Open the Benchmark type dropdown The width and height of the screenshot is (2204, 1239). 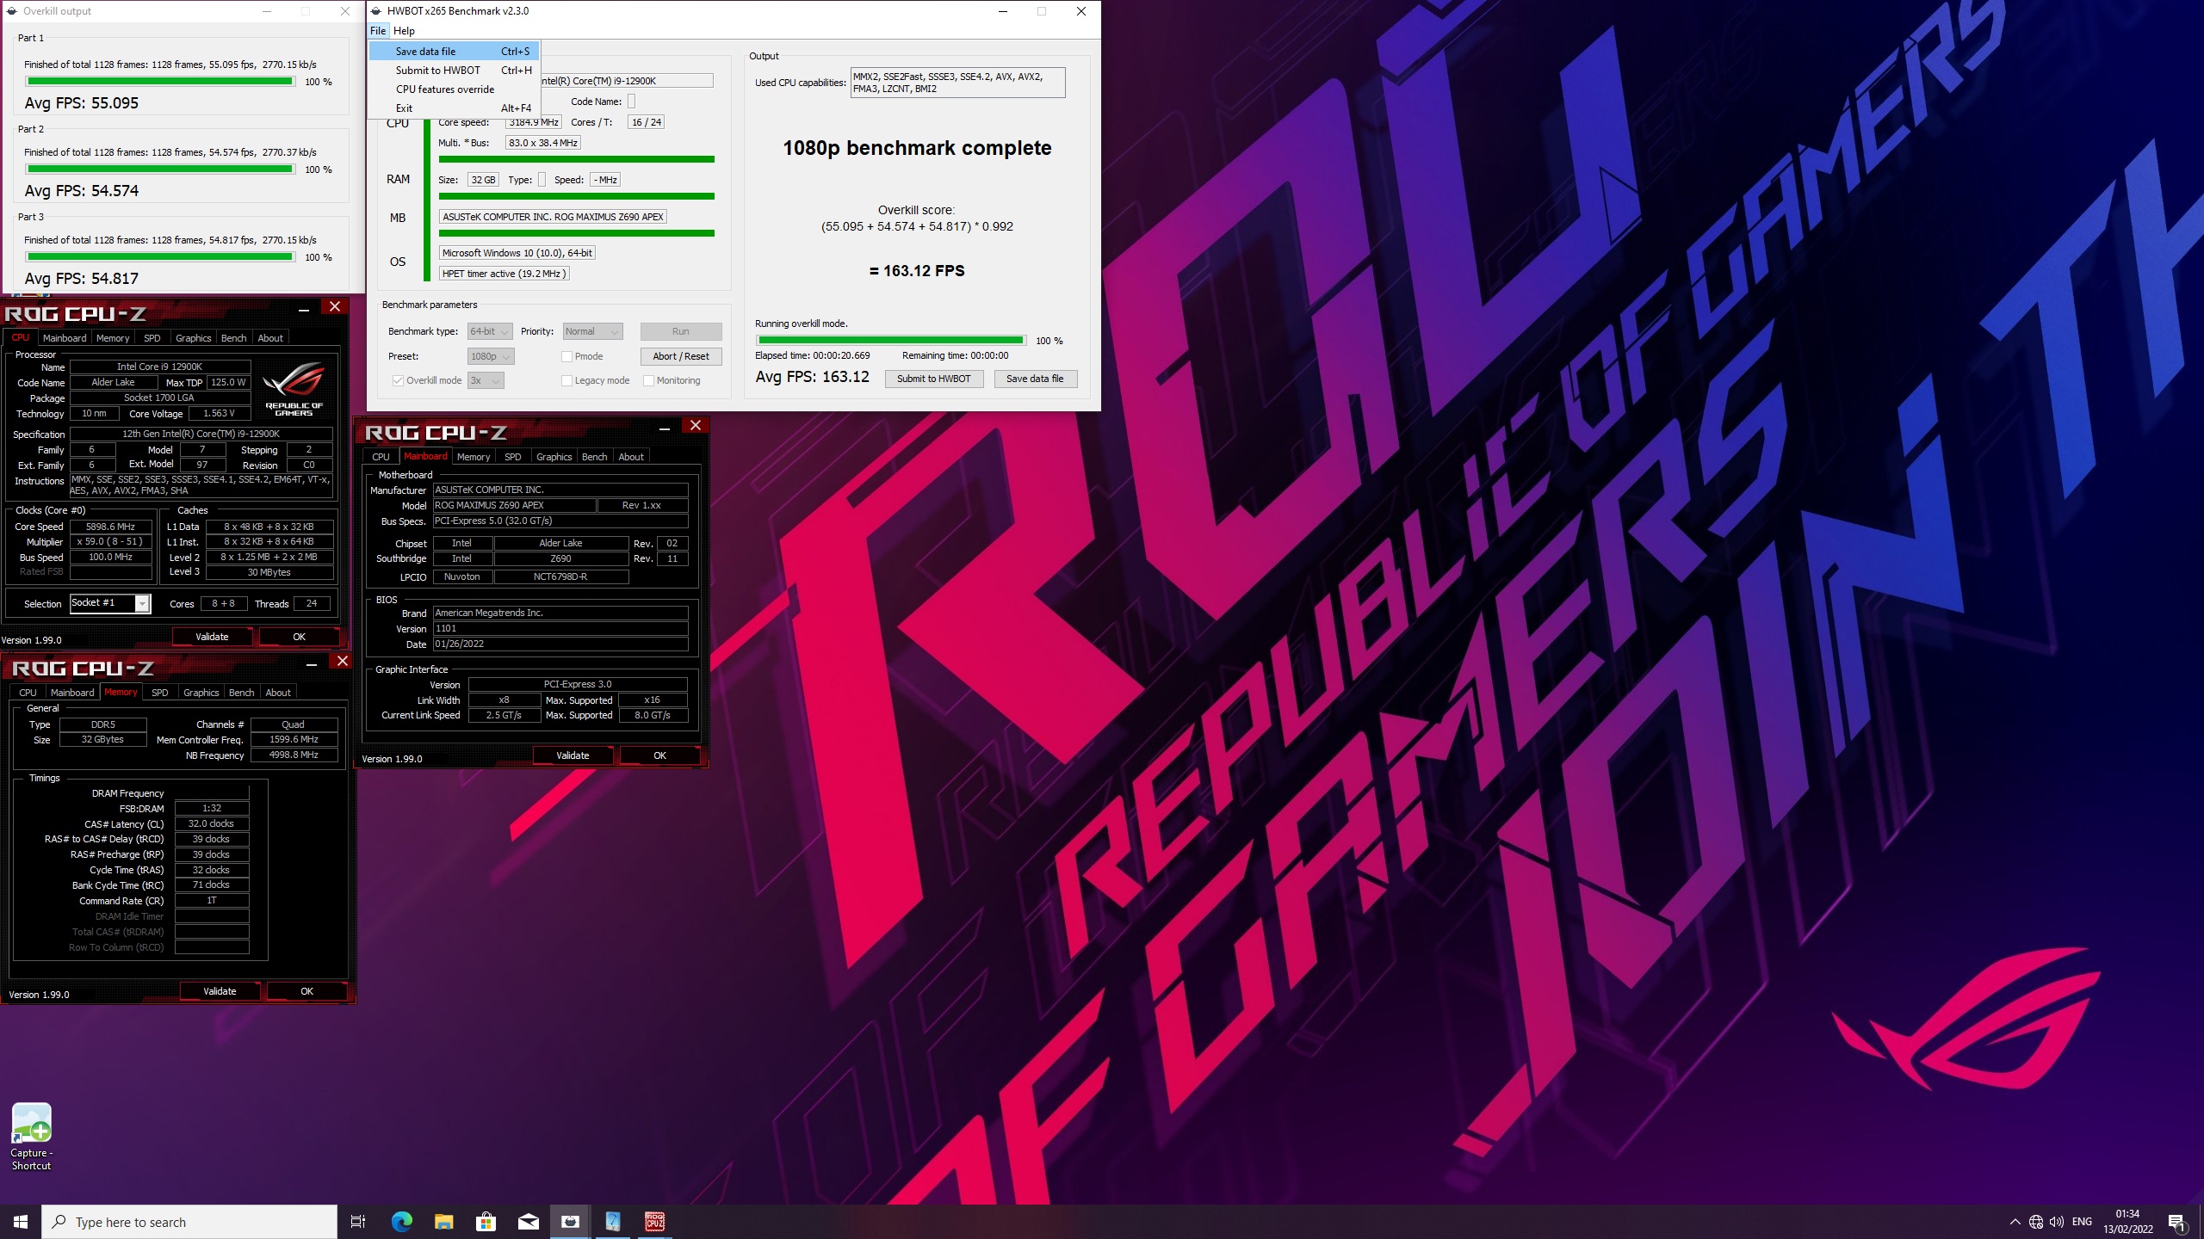click(x=490, y=331)
